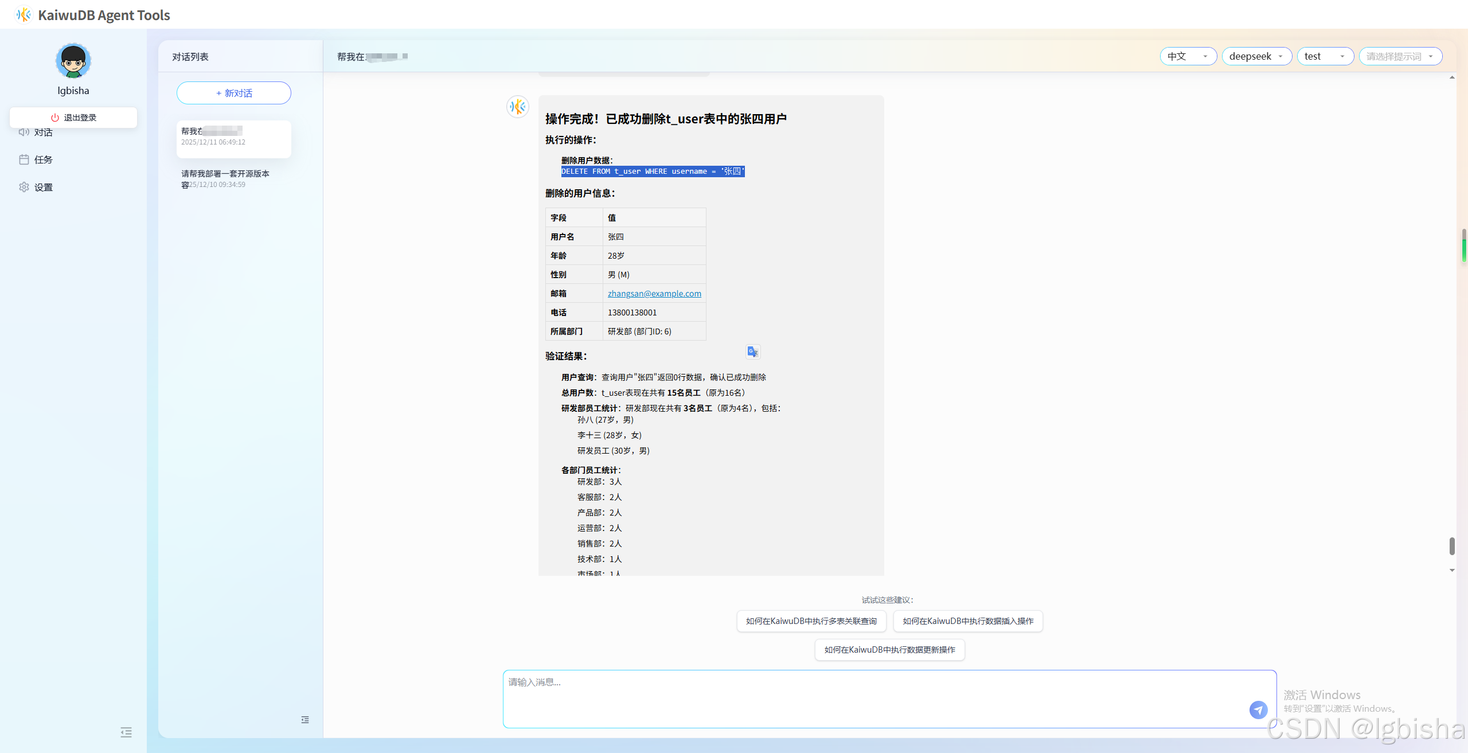The width and height of the screenshot is (1468, 753).
Task: Click the Google Translate floating icon
Action: tap(753, 352)
